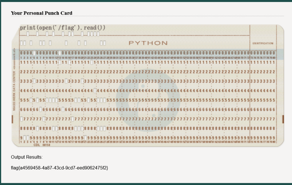
Task: Click the IDENTIFICATION field label
Action: coord(263,44)
